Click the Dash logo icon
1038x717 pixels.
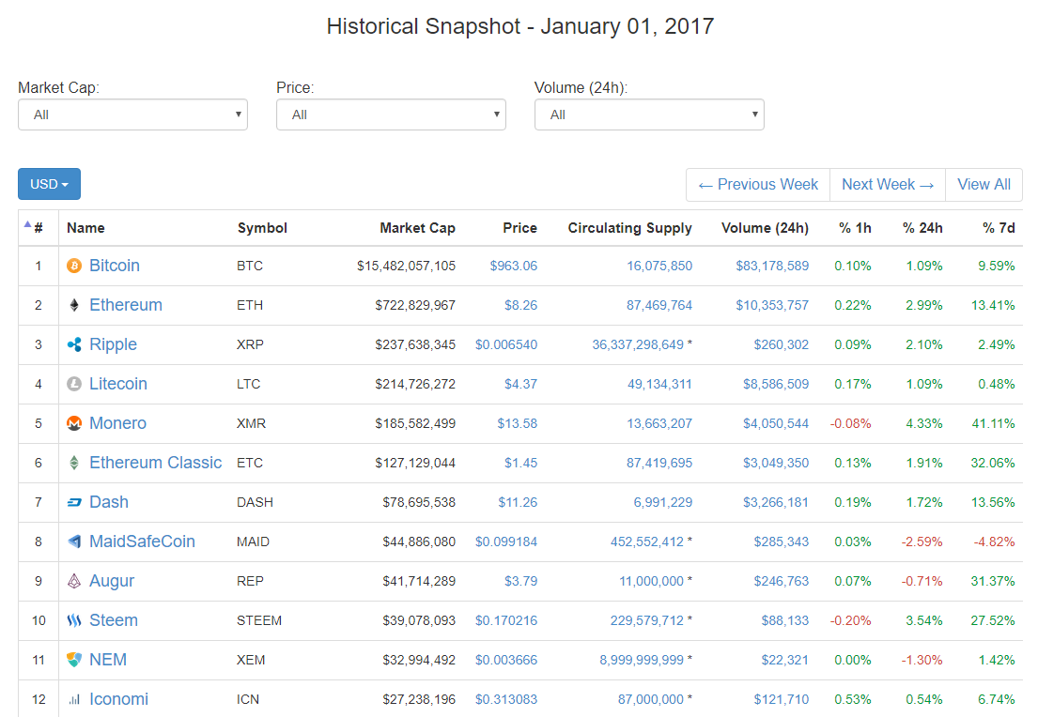[74, 502]
